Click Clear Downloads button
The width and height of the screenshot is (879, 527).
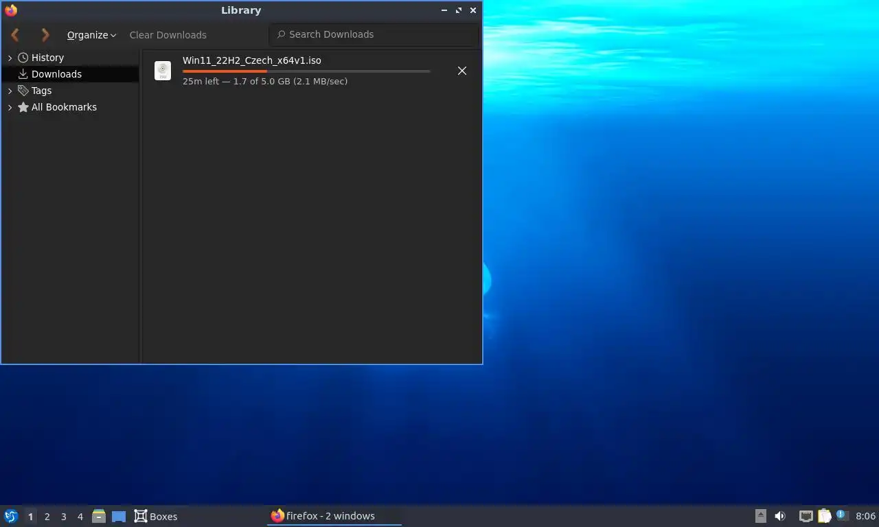[x=168, y=35]
